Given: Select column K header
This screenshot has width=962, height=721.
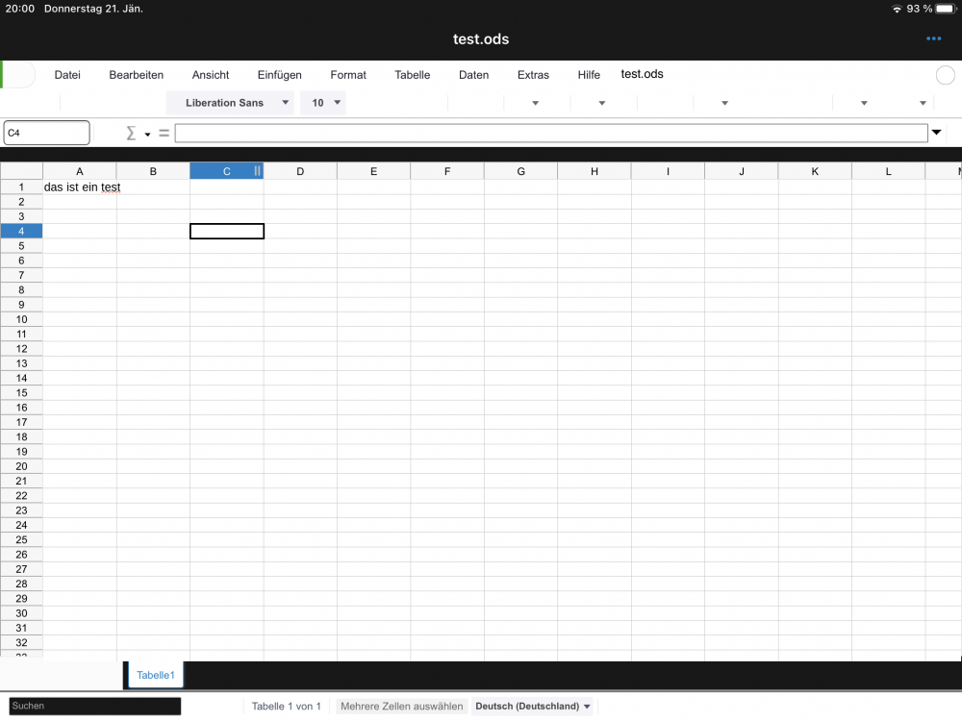Looking at the screenshot, I should coord(815,172).
